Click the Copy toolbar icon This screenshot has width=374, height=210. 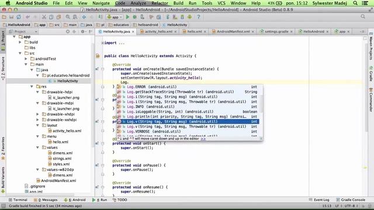[51, 17]
